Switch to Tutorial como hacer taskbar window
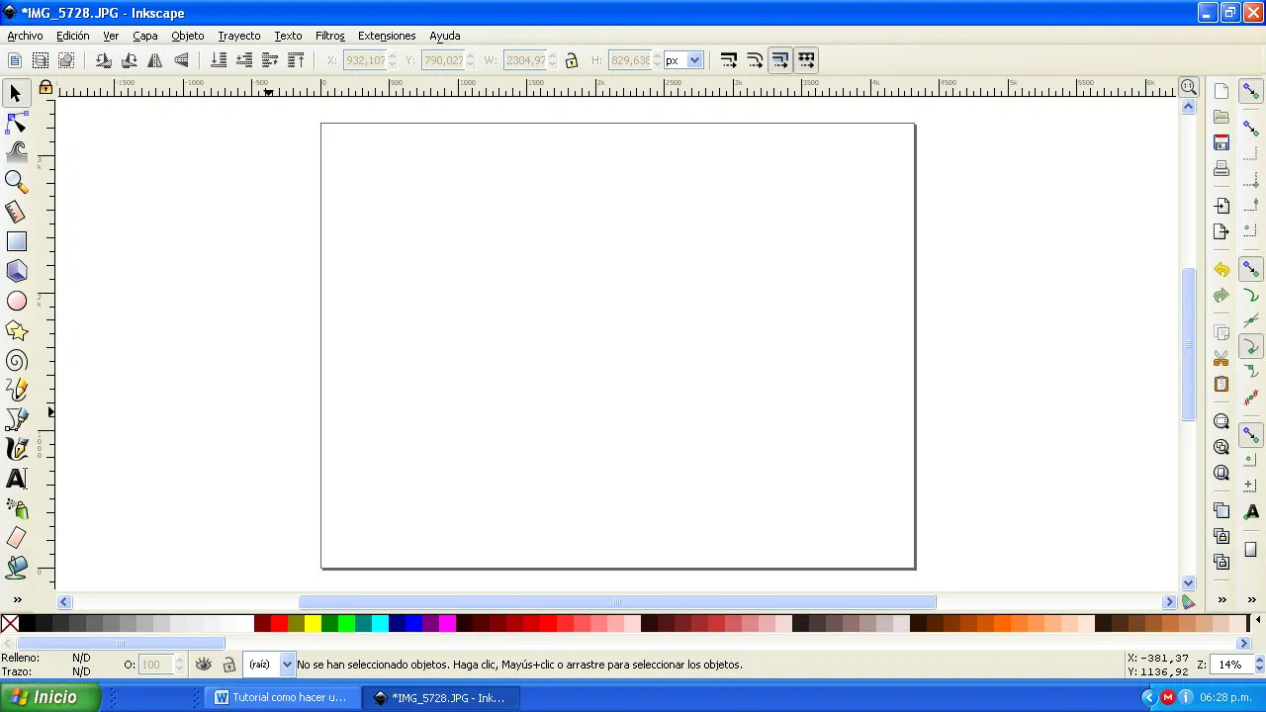Viewport: 1266px width, 712px height. click(x=282, y=697)
